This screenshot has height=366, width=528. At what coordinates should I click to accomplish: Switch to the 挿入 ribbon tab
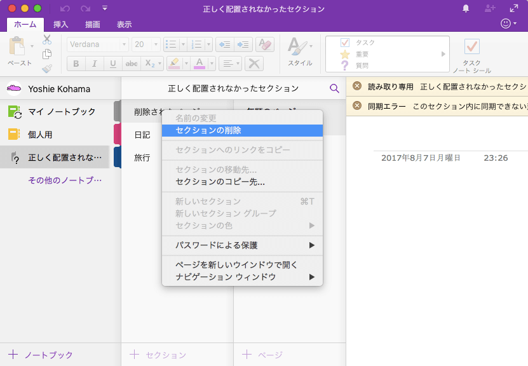pyautogui.click(x=61, y=25)
